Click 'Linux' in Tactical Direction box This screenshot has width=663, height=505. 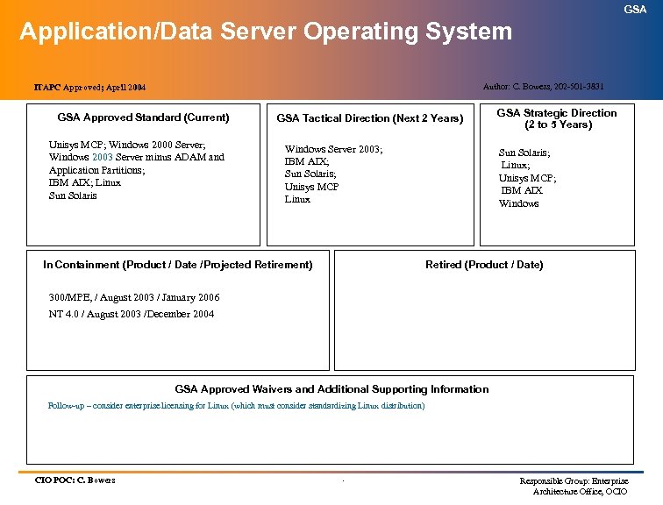pyautogui.click(x=297, y=199)
